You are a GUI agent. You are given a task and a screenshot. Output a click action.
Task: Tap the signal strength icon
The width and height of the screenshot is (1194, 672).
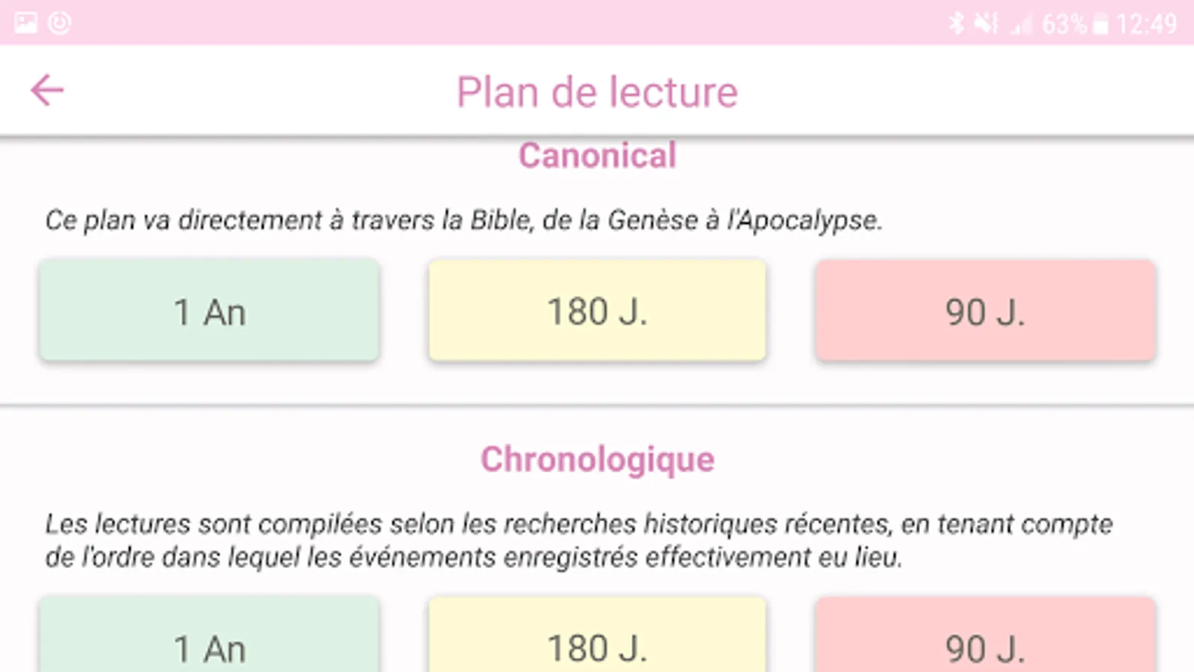point(1020,25)
